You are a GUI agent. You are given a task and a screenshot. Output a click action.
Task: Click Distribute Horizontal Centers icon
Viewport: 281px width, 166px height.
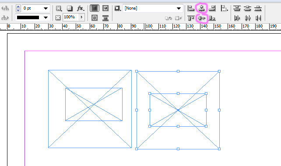click(248, 18)
